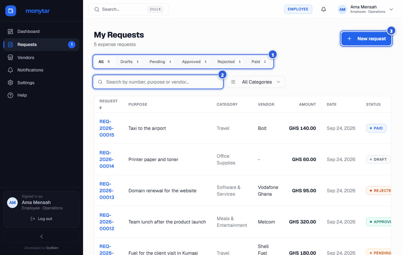Click the magnifier icon in request search
Screen dimensions: 402x255
coord(100,82)
